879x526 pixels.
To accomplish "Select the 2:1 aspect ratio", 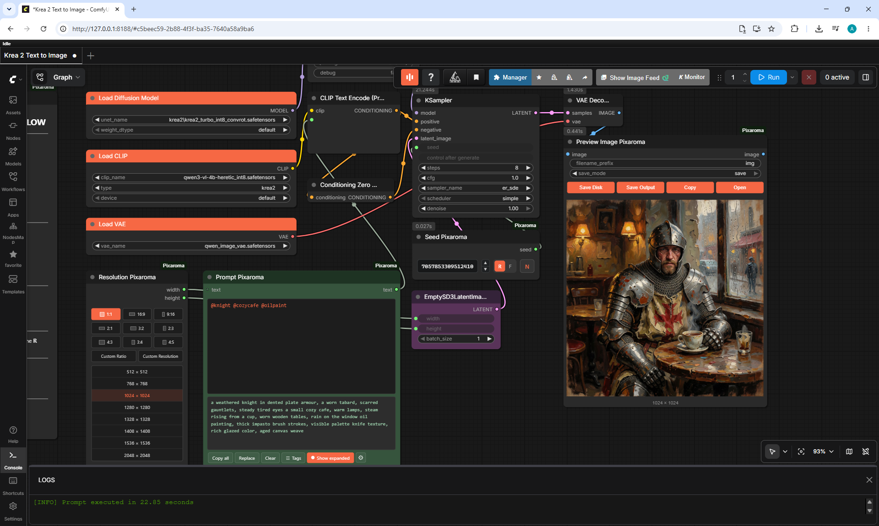I will tap(106, 328).
